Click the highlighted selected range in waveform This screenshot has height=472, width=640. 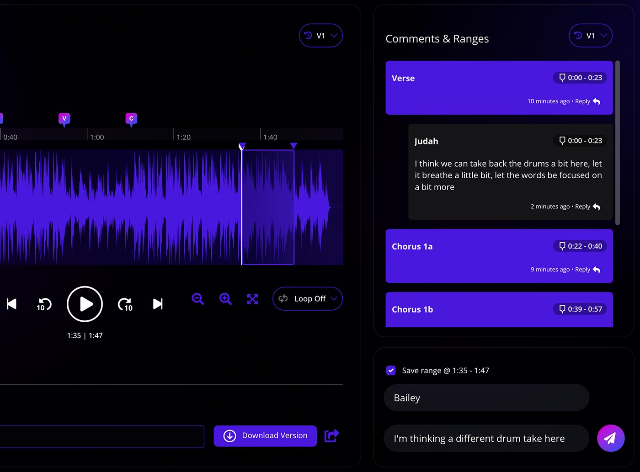268,207
